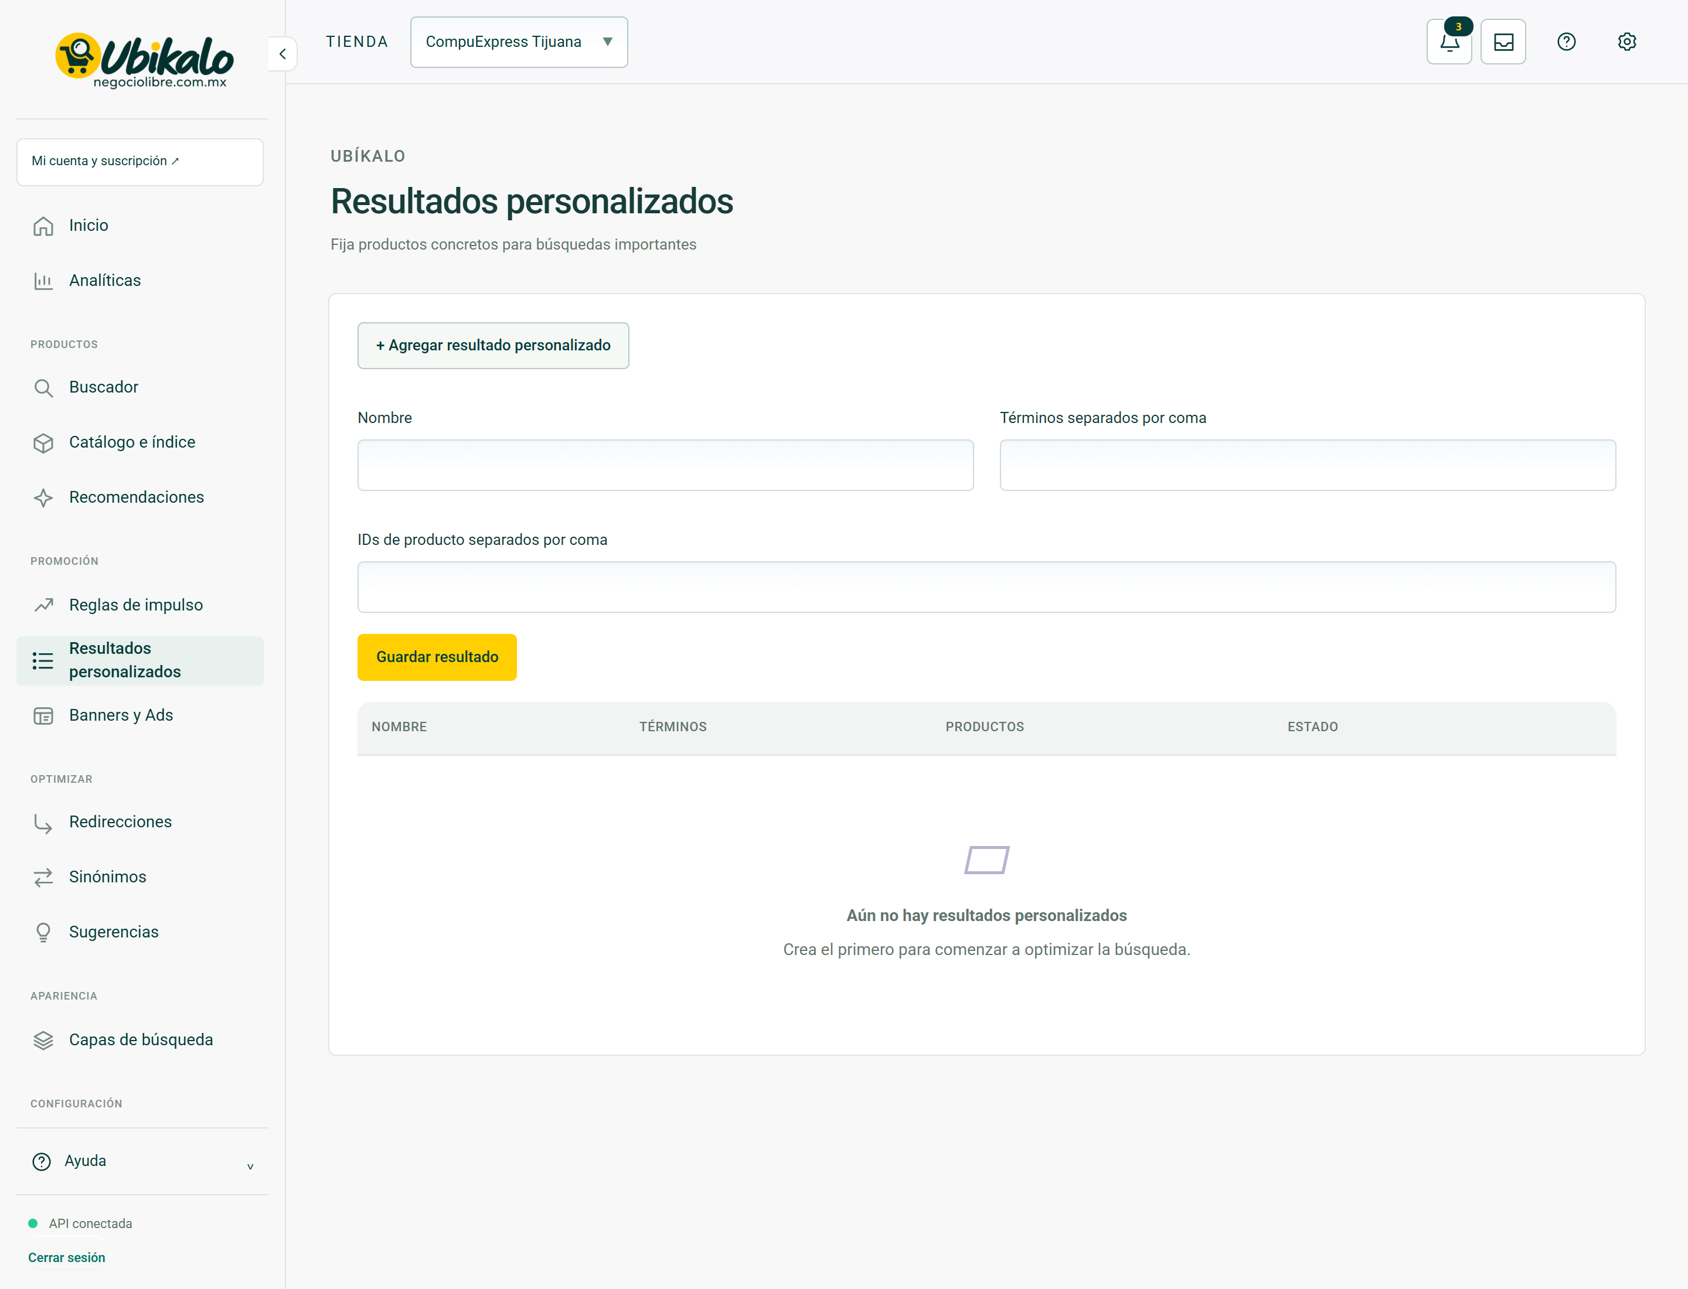Click the Capas de búsqueda layers icon
The height and width of the screenshot is (1289, 1688).
coord(43,1041)
